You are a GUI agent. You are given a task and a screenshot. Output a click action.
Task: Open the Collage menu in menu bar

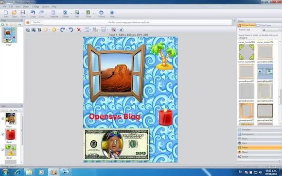tap(35, 7)
